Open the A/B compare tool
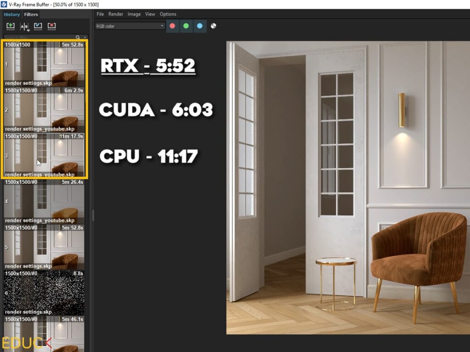This screenshot has height=352, width=470. click(24, 27)
